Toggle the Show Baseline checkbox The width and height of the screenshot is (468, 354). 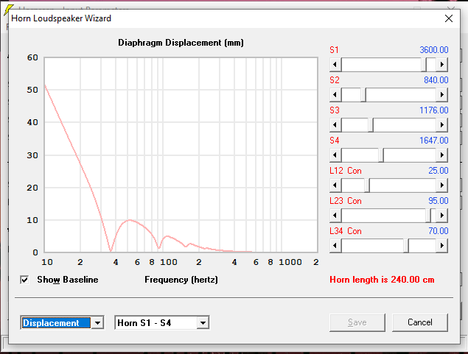pos(24,280)
